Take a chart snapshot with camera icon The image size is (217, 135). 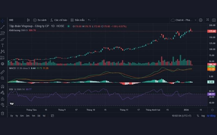[x=214, y=20]
